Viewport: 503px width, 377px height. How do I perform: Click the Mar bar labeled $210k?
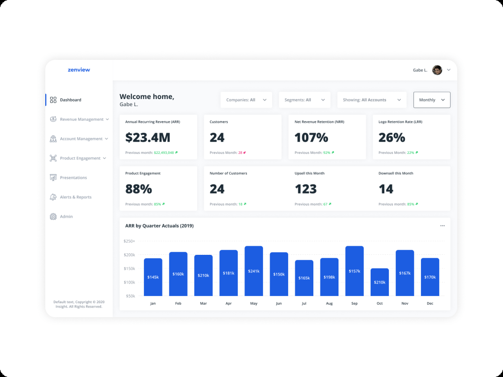[203, 275]
